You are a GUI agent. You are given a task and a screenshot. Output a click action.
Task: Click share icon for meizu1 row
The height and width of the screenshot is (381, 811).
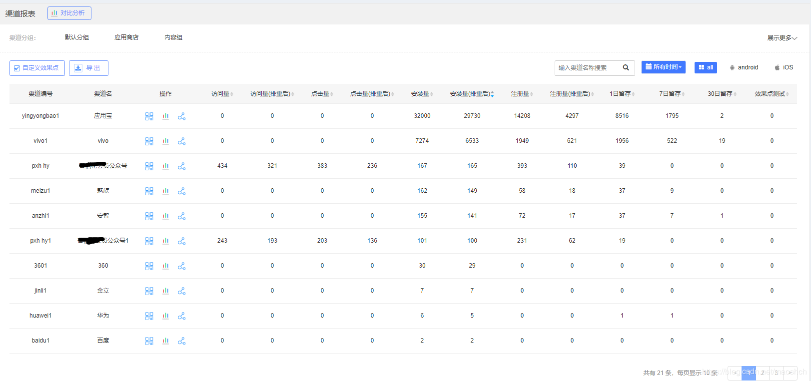pyautogui.click(x=181, y=191)
